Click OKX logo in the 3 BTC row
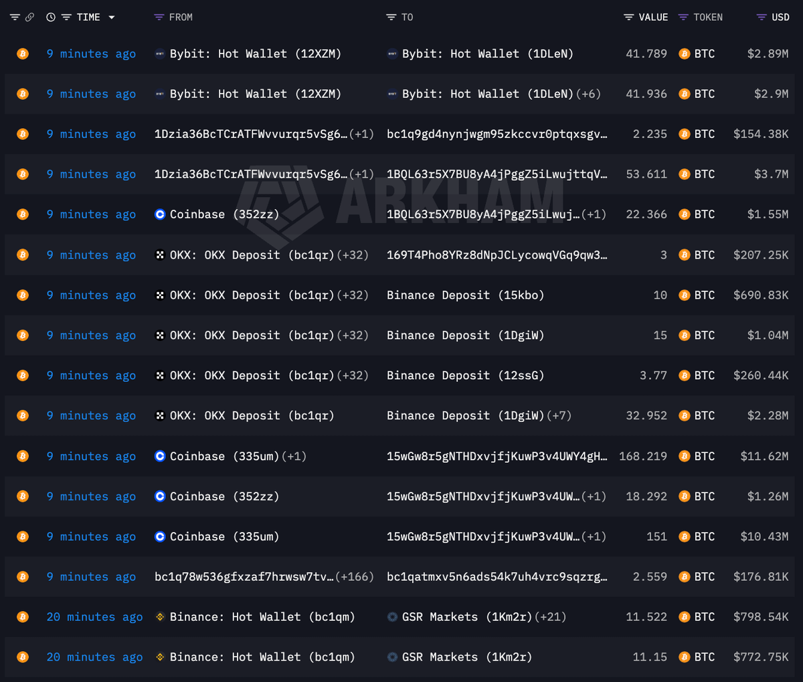The image size is (803, 682). pyautogui.click(x=160, y=255)
